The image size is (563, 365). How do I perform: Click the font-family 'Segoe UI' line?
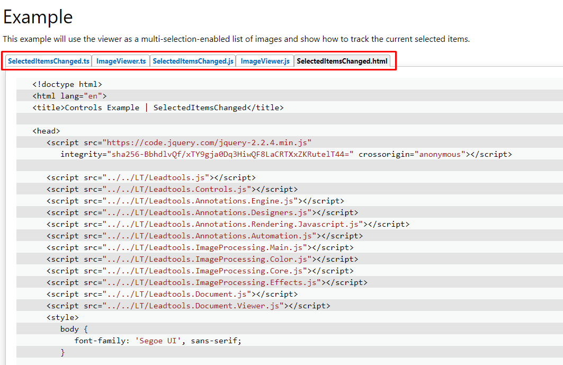[x=158, y=341]
